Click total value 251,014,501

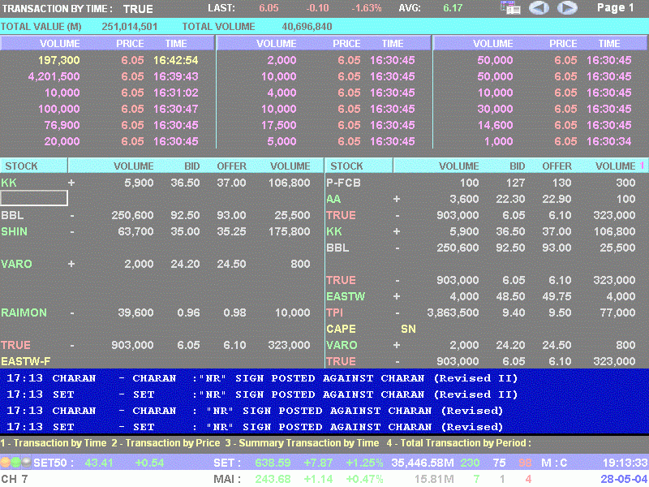130,27
